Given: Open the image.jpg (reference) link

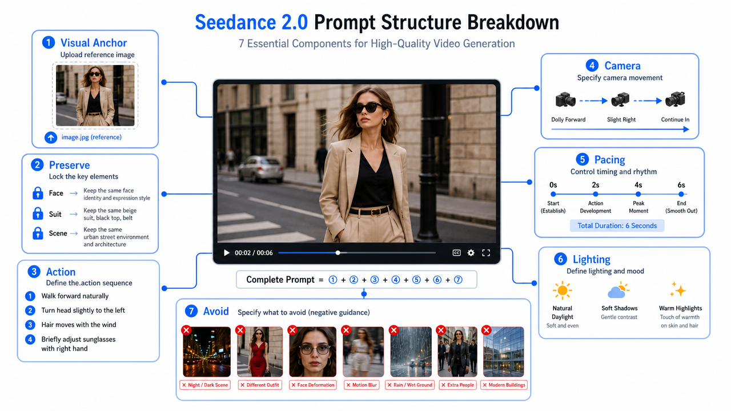Looking at the screenshot, I should [91, 137].
